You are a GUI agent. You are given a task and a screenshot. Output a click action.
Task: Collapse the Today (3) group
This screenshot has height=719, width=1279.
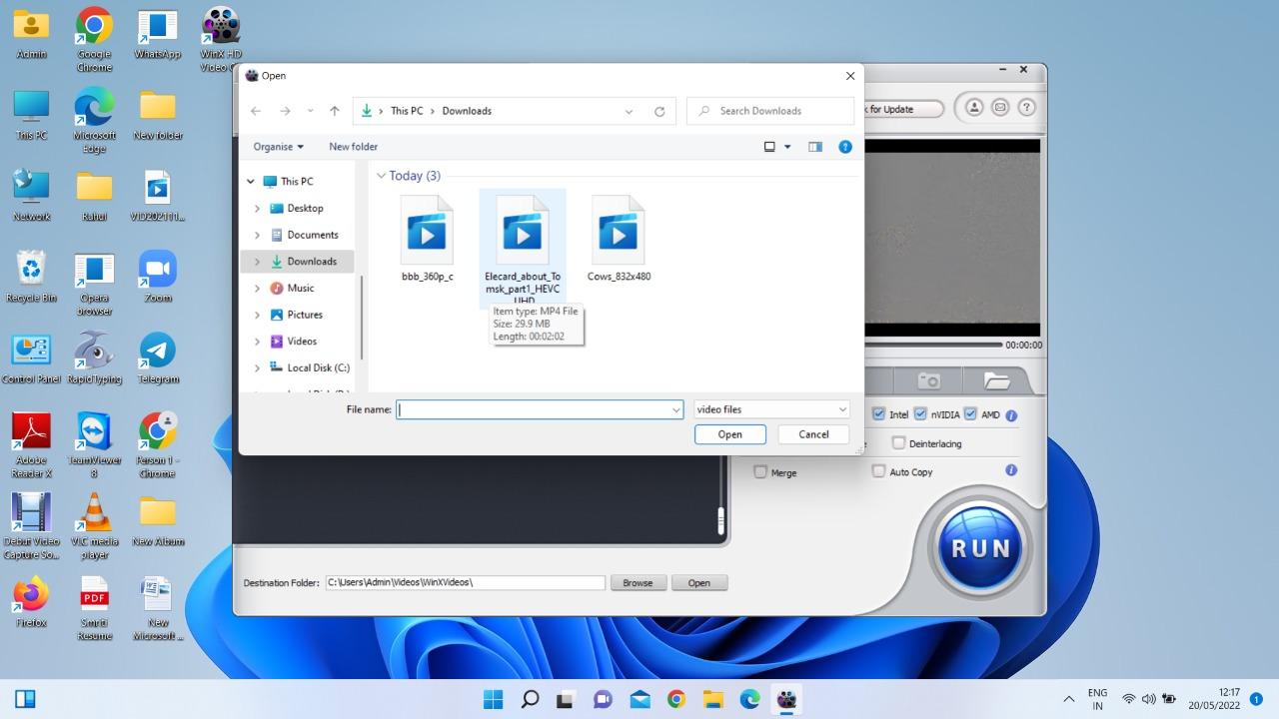point(381,176)
